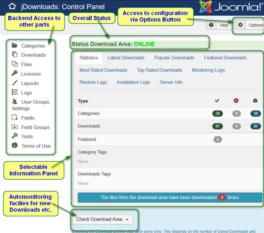Open the Monitoring Logs tab

[x=208, y=70]
